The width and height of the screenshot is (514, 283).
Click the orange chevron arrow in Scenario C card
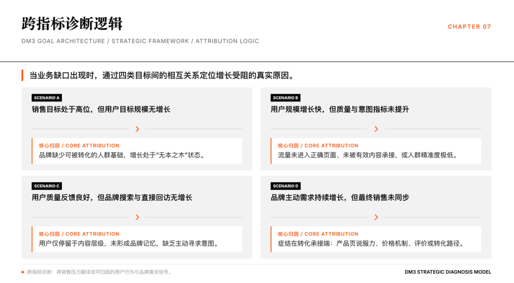[x=137, y=217]
